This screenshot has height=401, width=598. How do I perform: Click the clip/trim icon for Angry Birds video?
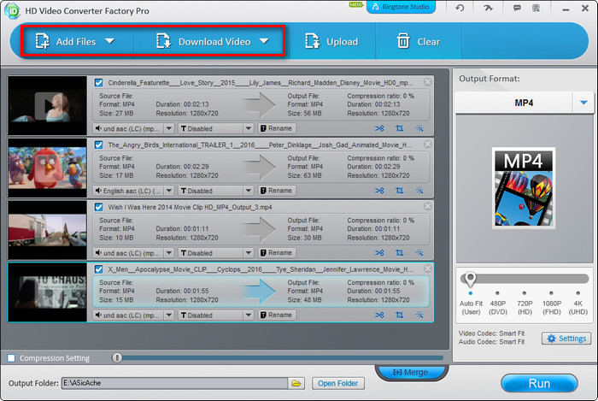point(379,191)
